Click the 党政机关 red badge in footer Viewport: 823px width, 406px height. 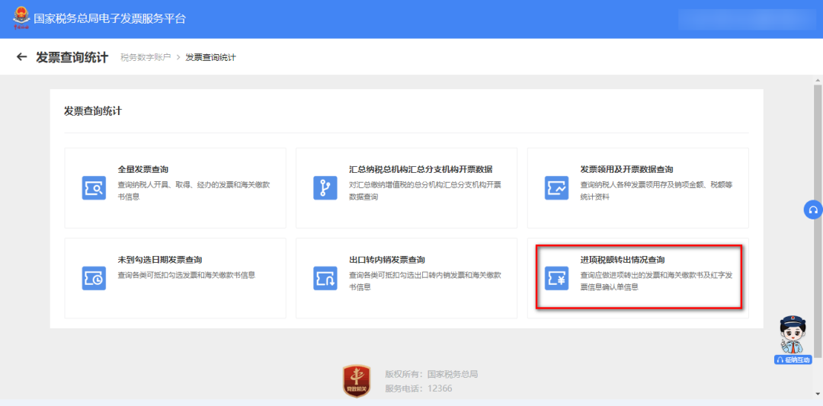(357, 381)
